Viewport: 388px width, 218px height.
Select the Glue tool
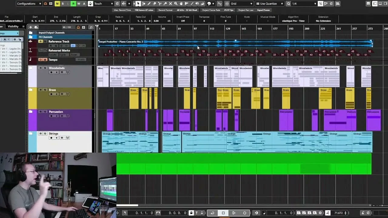click(165, 3)
